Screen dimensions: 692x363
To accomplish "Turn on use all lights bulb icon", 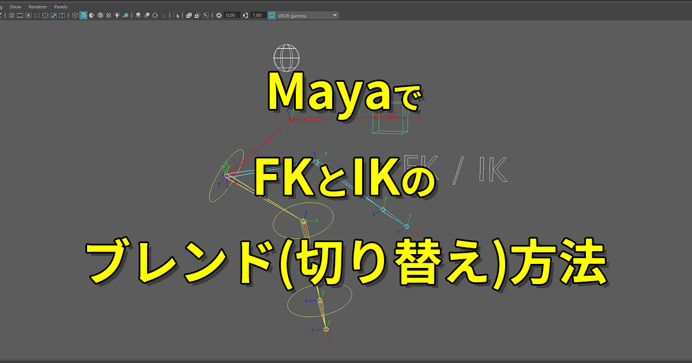I will [x=117, y=15].
